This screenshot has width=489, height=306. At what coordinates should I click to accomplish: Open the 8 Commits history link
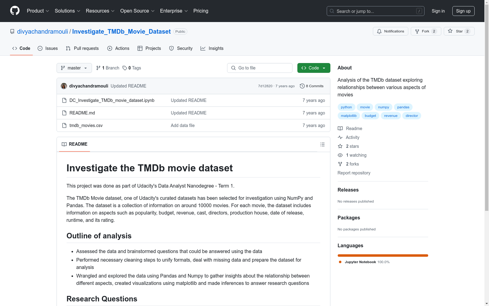[x=312, y=86]
